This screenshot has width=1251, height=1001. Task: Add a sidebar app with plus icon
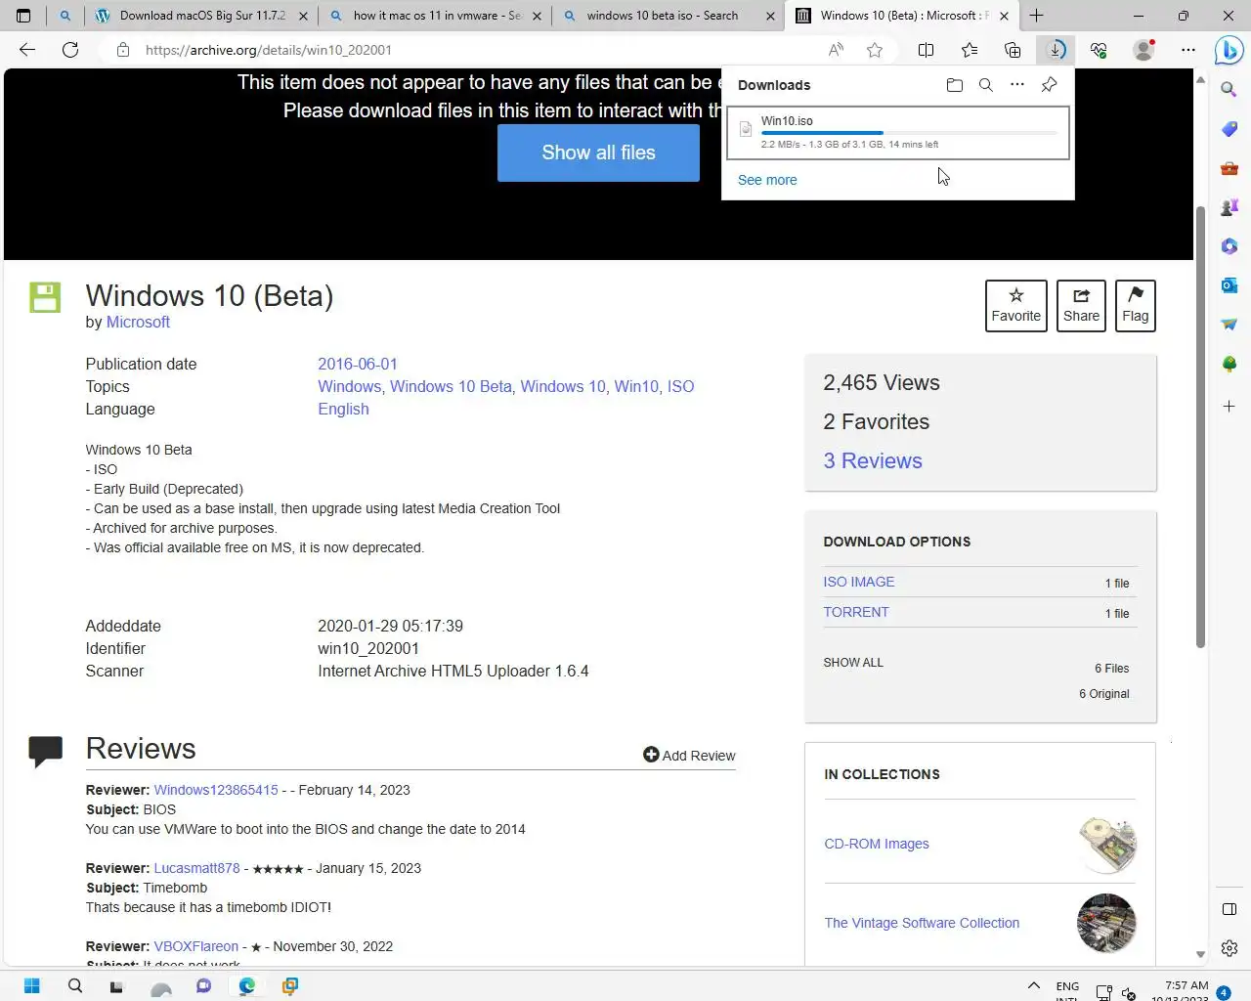pos(1229,406)
